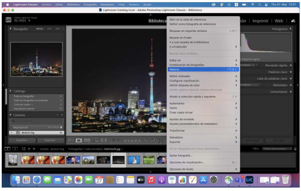Click the navigator preview of Berlin tower
The image size is (301, 191).
(x=37, y=59)
